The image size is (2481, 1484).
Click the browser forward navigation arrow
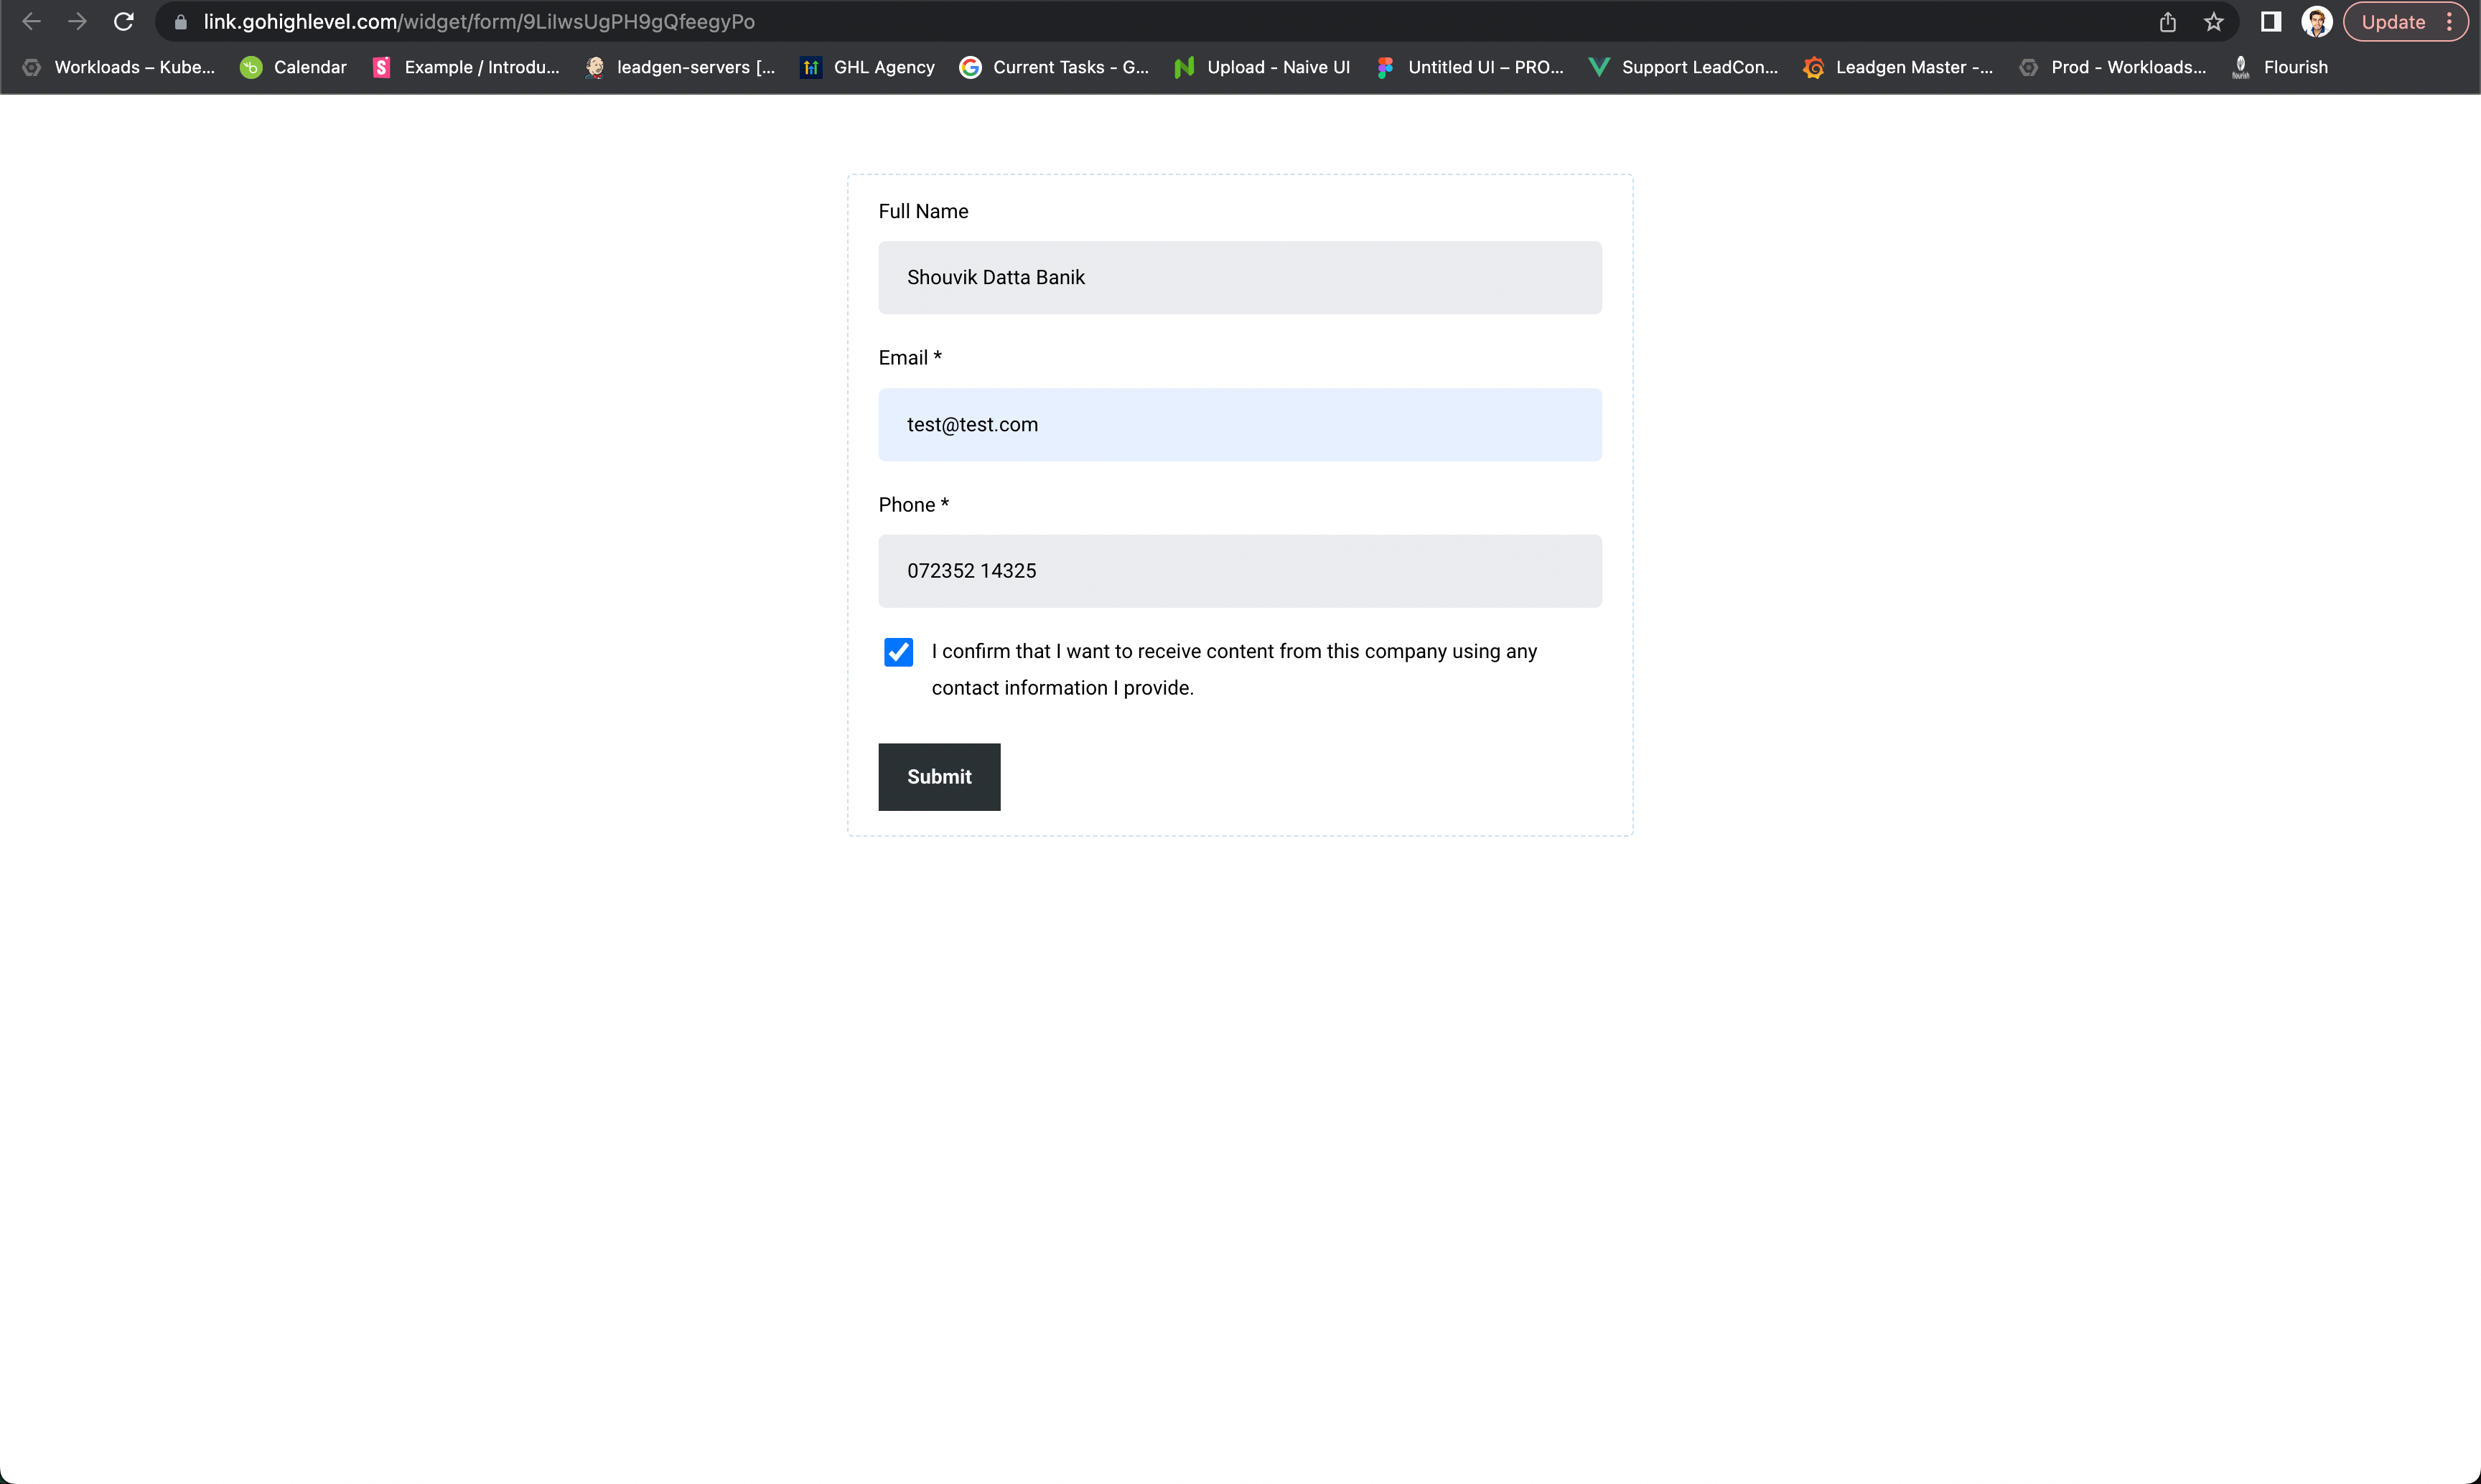(x=76, y=22)
